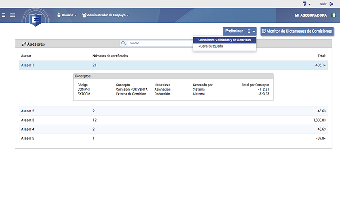This screenshot has height=209, width=340.
Task: Select Nueva Busqueda menu entry
Action: (x=224, y=46)
